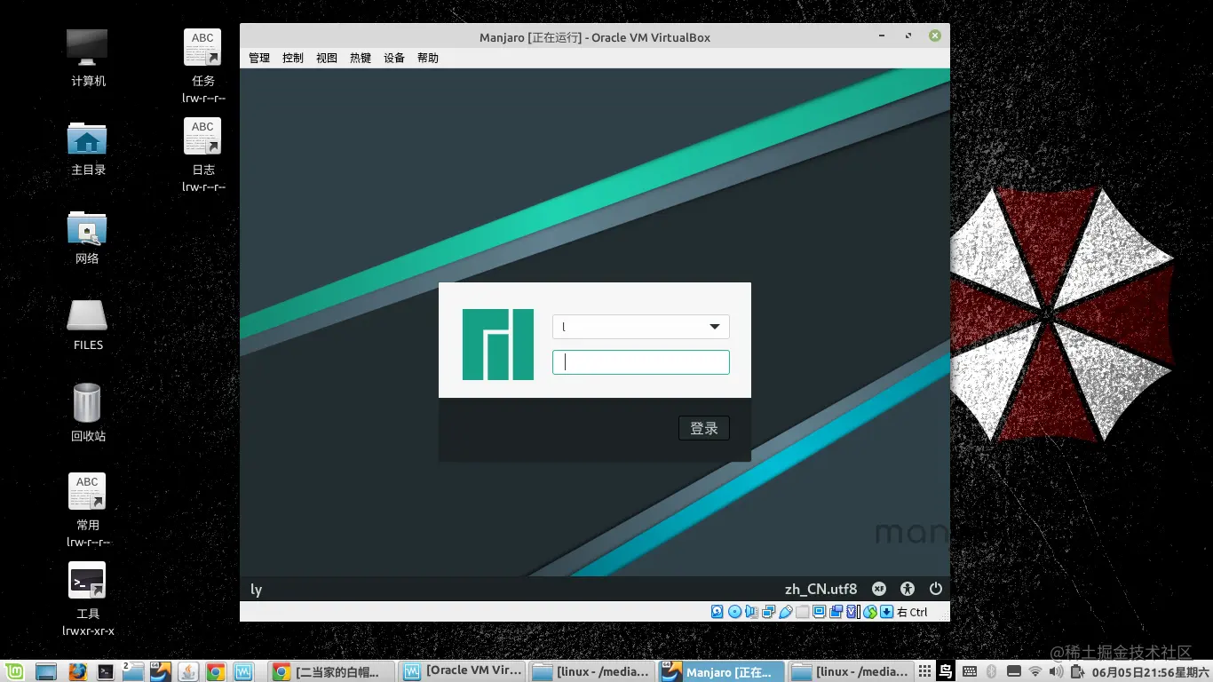Open the 管理 menu in VirtualBox
This screenshot has height=682, width=1213.
pos(259,58)
